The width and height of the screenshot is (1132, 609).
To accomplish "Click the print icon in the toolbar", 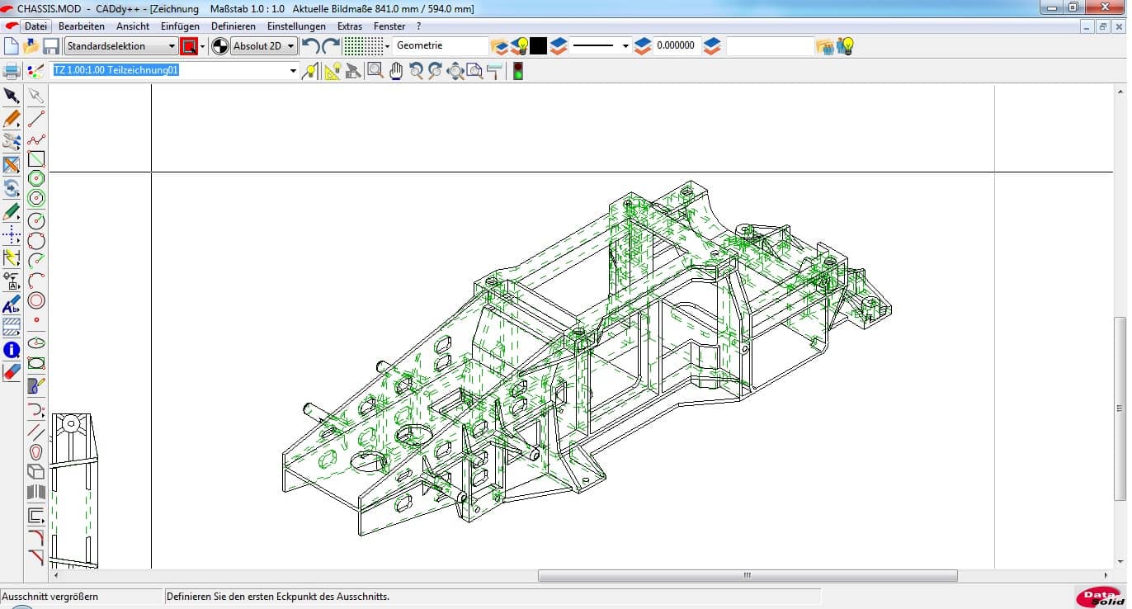I will pyautogui.click(x=12, y=71).
